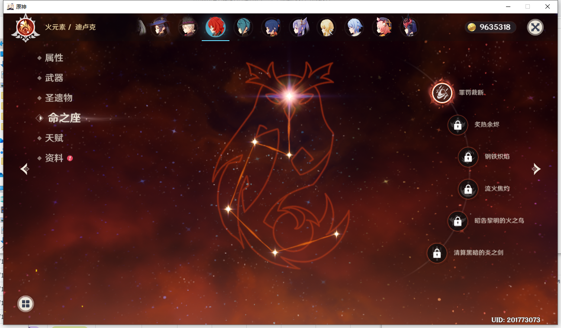Click the UID: 201773073 text
This screenshot has width=561, height=328.
point(516,320)
